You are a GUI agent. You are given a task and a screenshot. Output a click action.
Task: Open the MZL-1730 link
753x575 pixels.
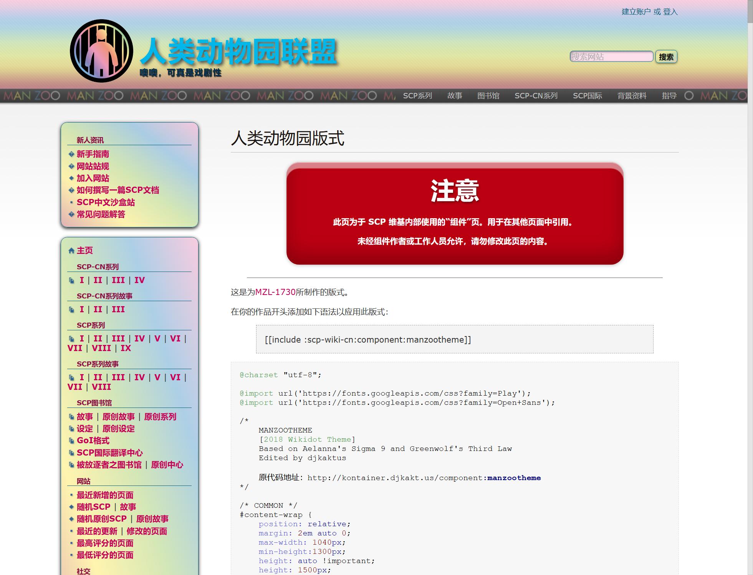click(x=275, y=292)
